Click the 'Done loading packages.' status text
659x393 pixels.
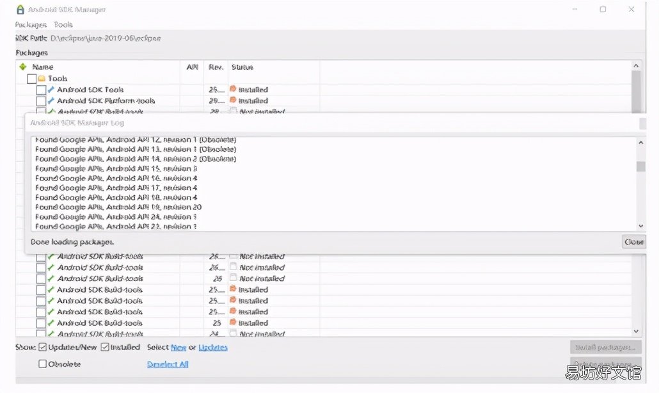(x=72, y=242)
